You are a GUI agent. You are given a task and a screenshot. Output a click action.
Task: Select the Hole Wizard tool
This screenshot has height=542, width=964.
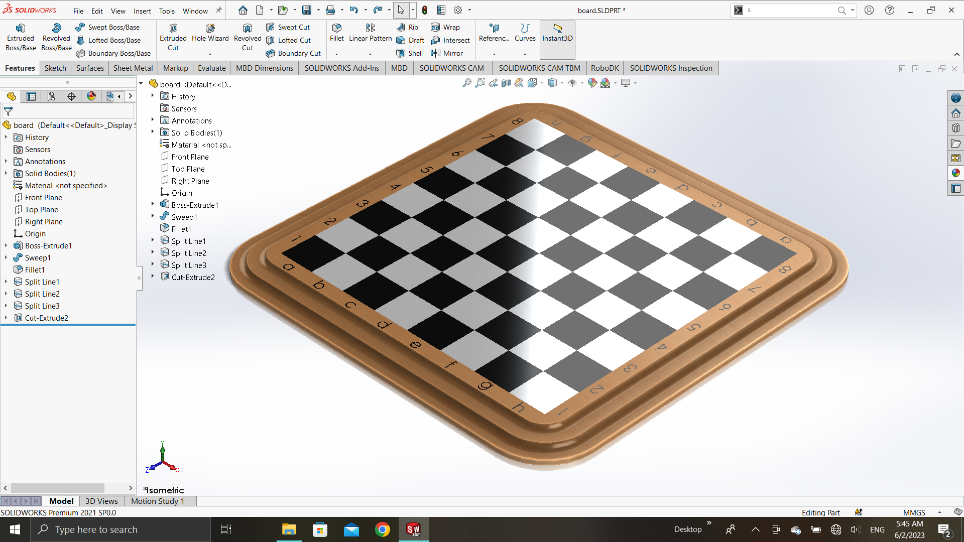[210, 33]
